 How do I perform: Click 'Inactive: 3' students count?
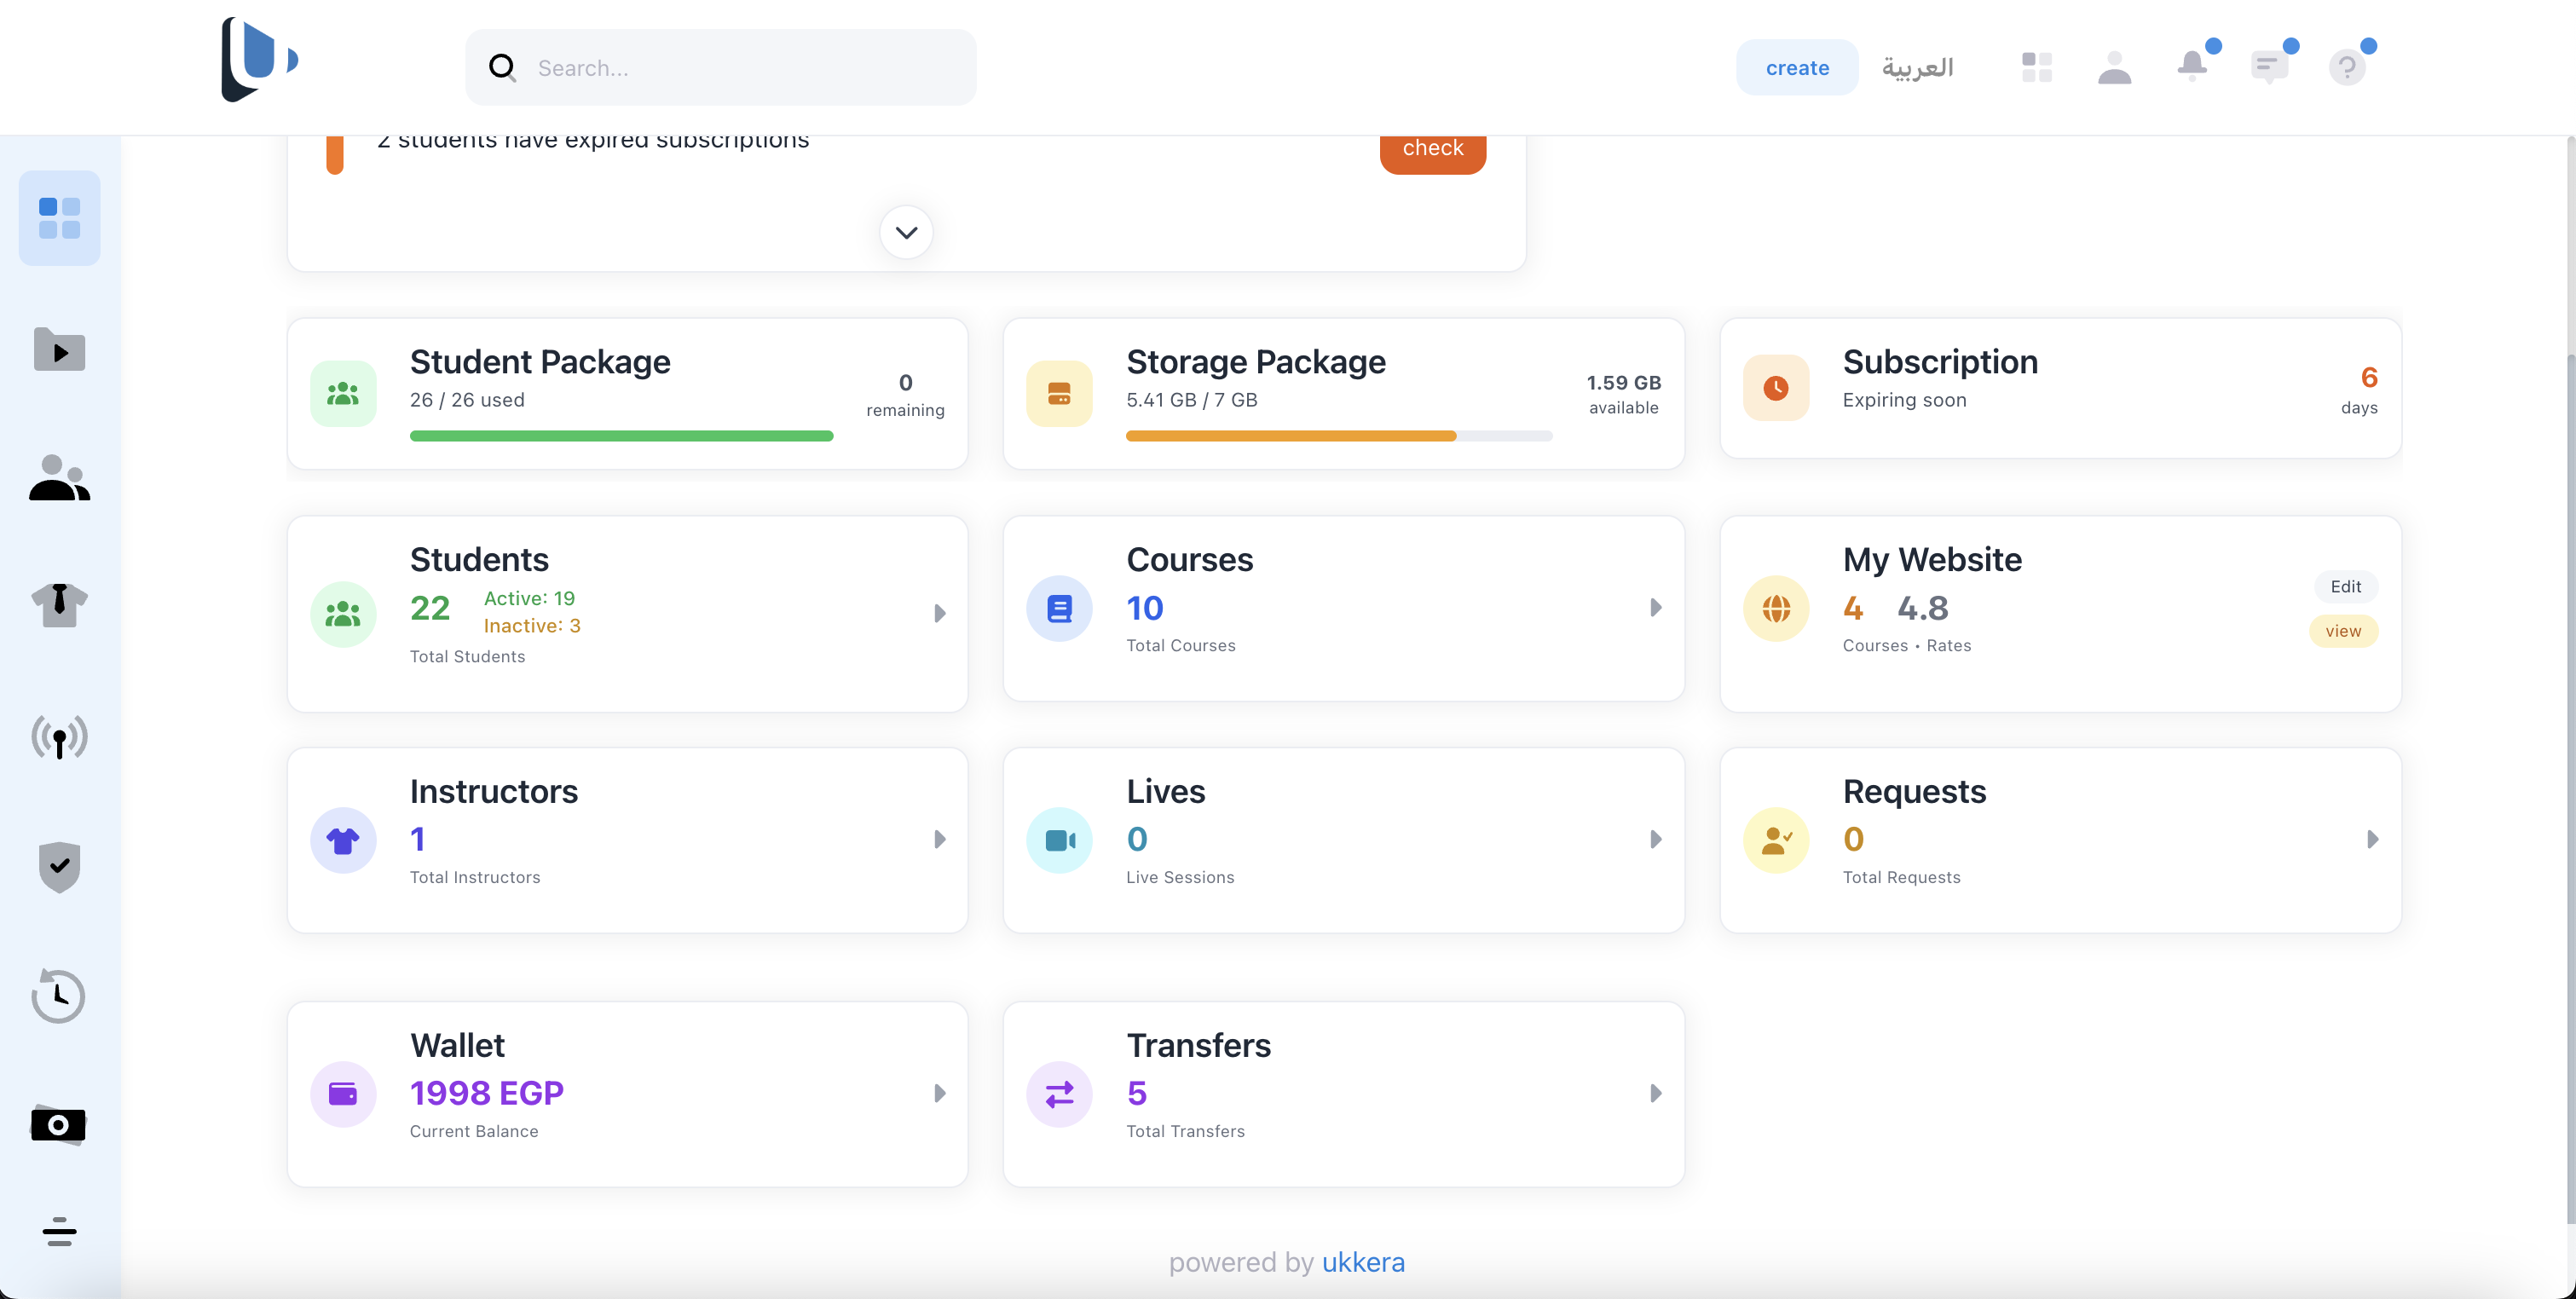tap(532, 625)
